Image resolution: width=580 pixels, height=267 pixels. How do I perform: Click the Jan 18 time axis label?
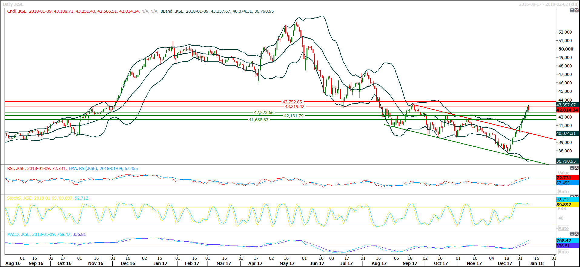click(536, 263)
